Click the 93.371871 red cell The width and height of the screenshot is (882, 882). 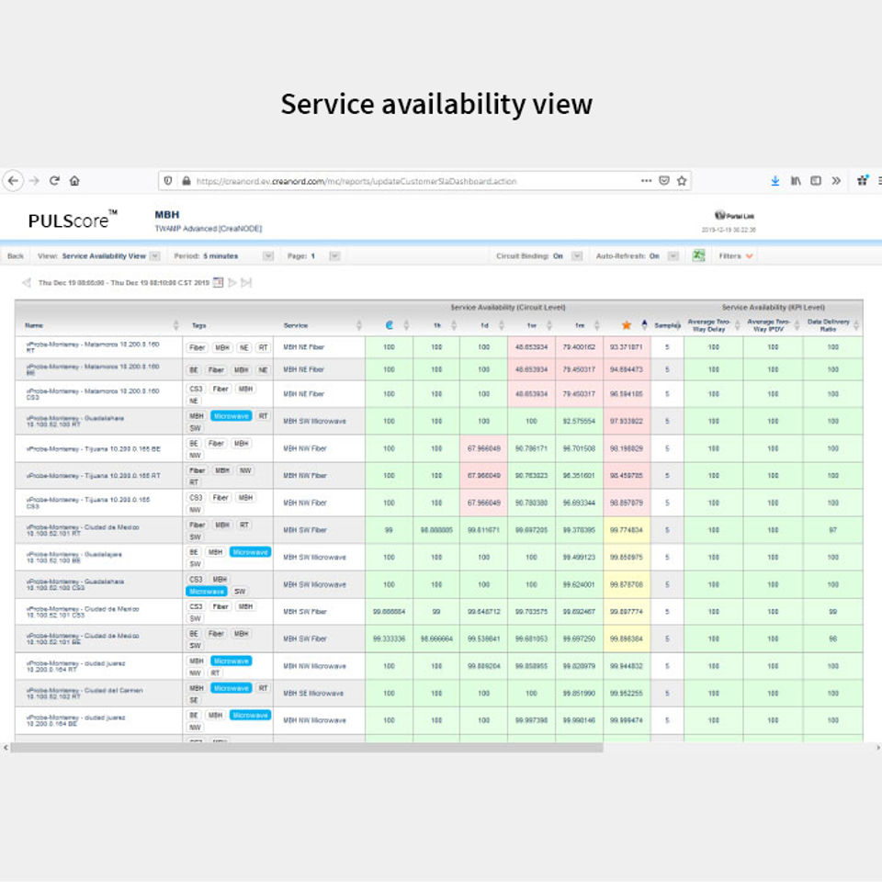coord(627,347)
